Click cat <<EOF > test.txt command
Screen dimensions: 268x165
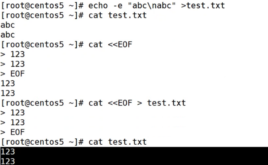pos(137,103)
